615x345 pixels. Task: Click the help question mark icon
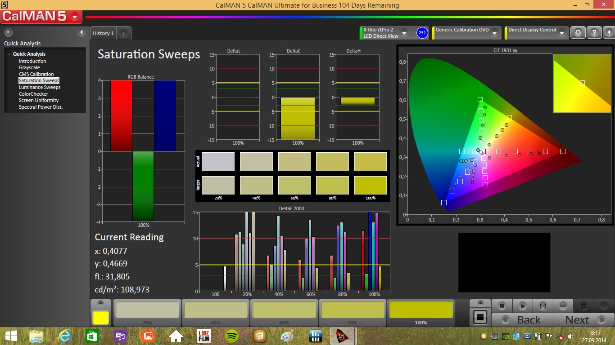click(594, 33)
